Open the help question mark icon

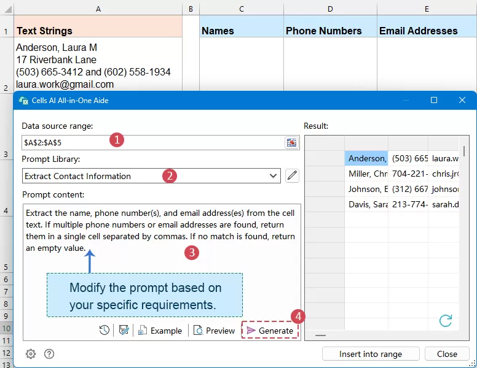click(x=49, y=354)
